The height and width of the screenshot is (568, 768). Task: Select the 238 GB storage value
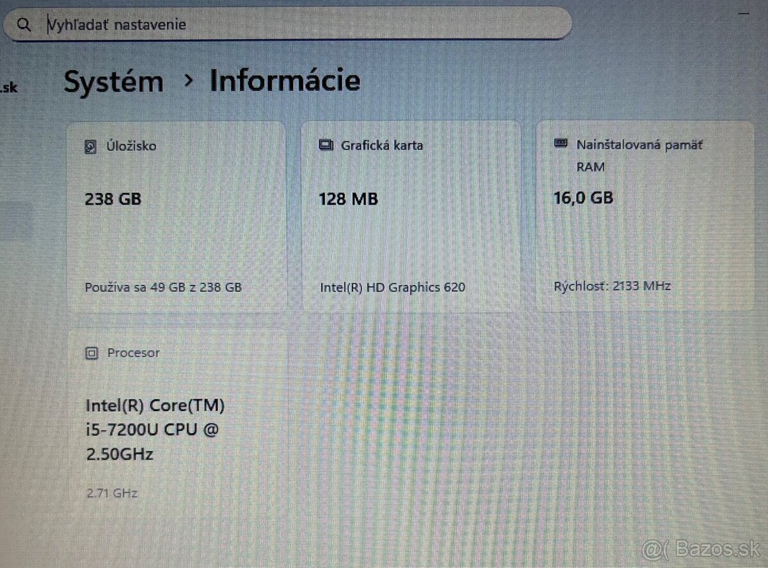point(113,199)
